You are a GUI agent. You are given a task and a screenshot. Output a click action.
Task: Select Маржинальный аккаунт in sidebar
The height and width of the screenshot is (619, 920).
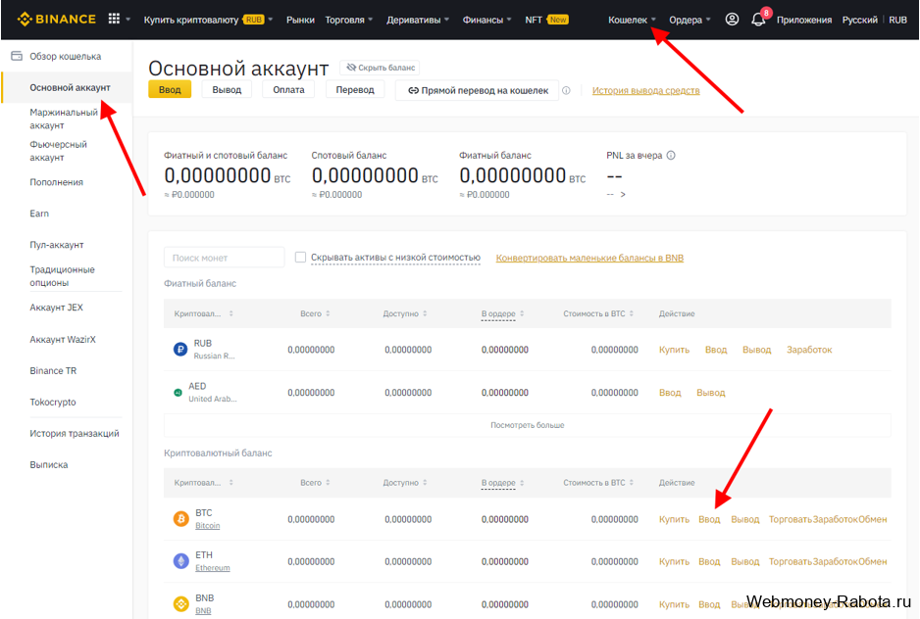coord(64,119)
